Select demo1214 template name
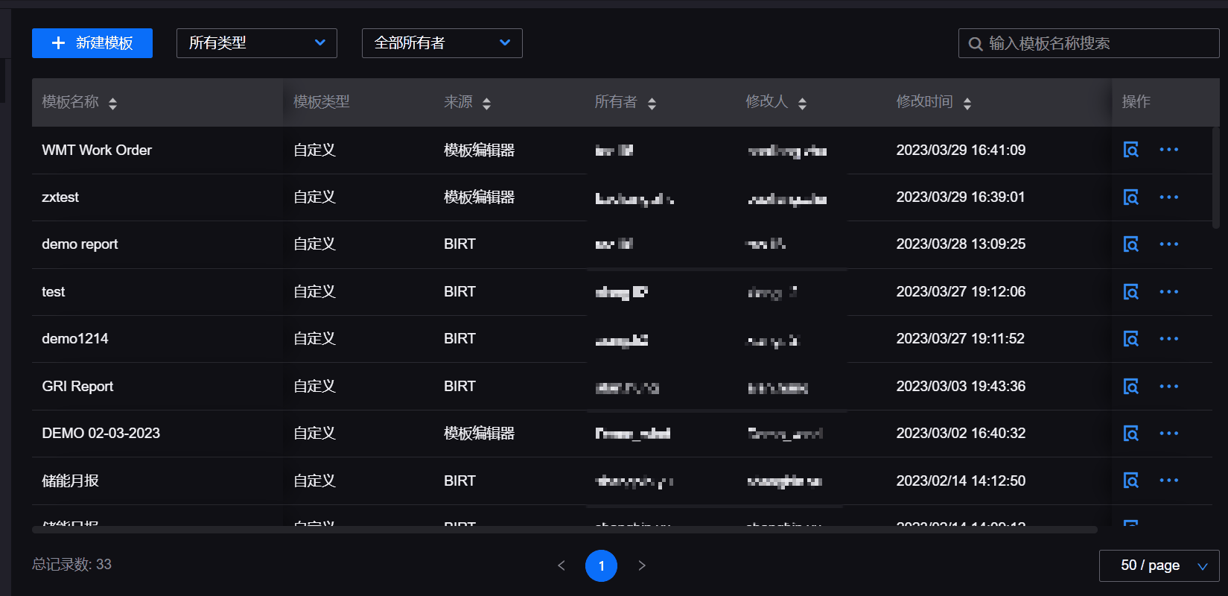The width and height of the screenshot is (1228, 596). [75, 339]
